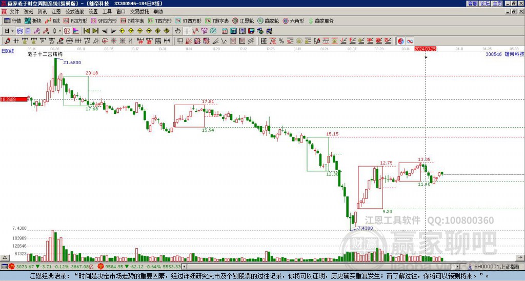Open the 六角形 tool
Viewport: 525px width, 281px height.
[293, 21]
